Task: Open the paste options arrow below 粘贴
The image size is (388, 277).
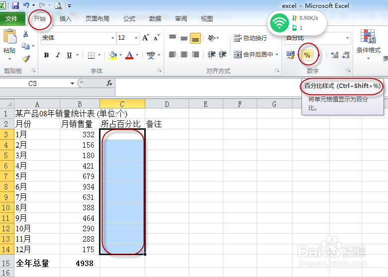Action: tap(9, 59)
